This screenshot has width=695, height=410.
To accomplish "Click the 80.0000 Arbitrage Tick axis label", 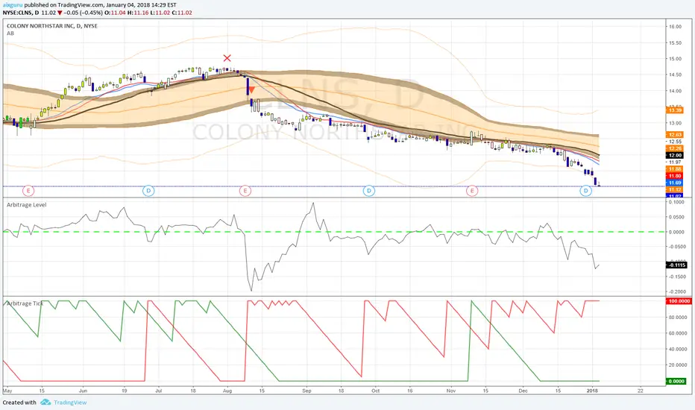I will coord(676,318).
